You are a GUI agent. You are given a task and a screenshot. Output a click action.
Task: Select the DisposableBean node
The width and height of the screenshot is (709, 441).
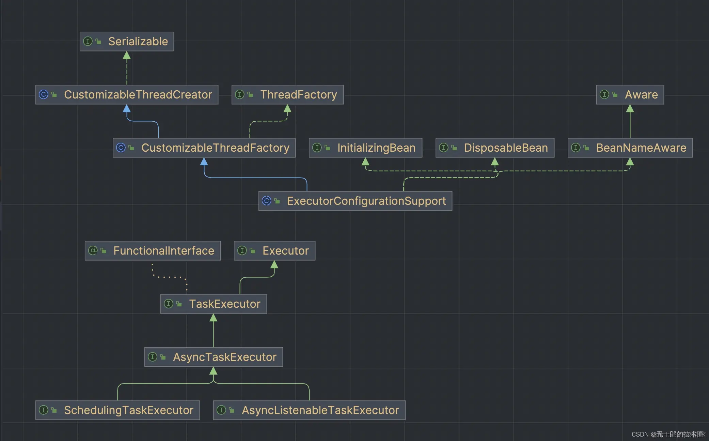click(506, 148)
